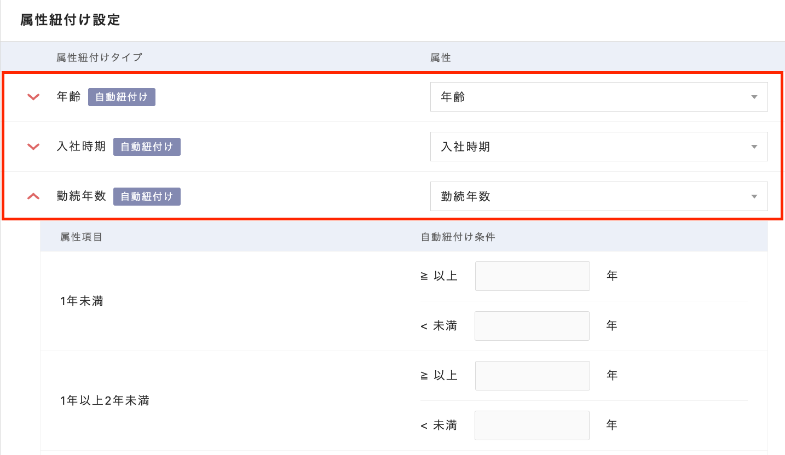Click the 自動紐付け badge beside 年齢
This screenshot has width=785, height=455.
pyautogui.click(x=122, y=97)
